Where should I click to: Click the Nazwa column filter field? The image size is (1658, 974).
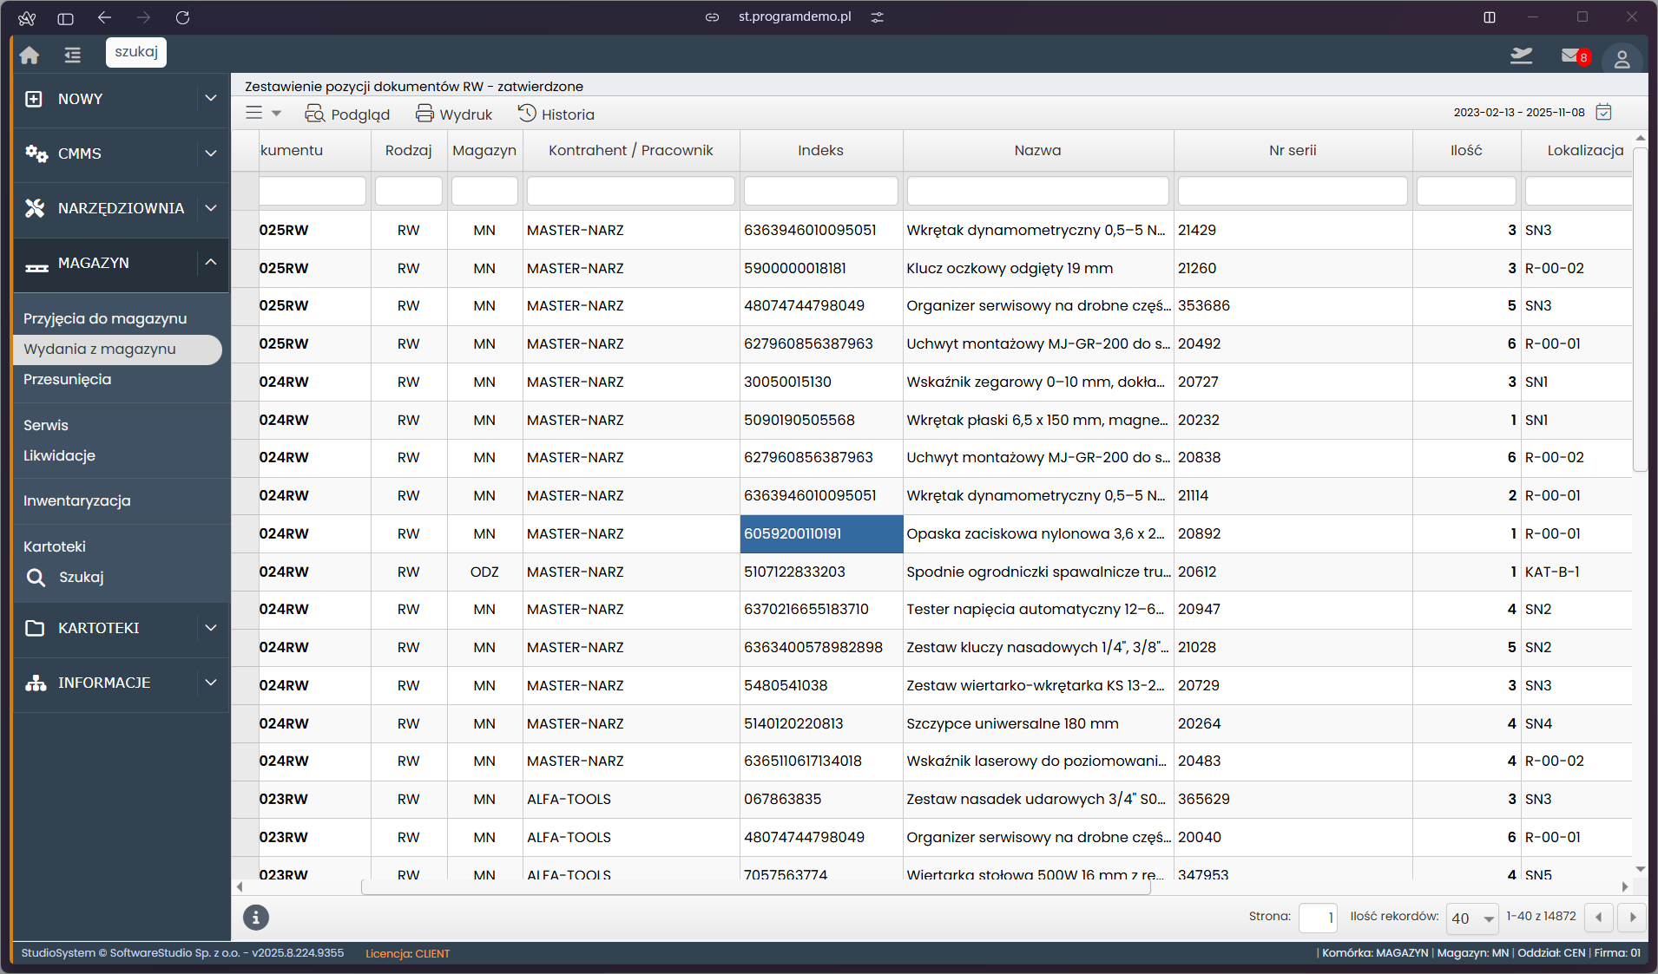point(1037,191)
